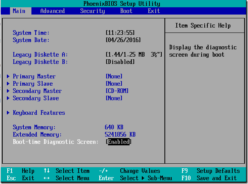The width and height of the screenshot is (248, 184).
Task: Click the Item Specific Help heading
Action: click(x=203, y=25)
